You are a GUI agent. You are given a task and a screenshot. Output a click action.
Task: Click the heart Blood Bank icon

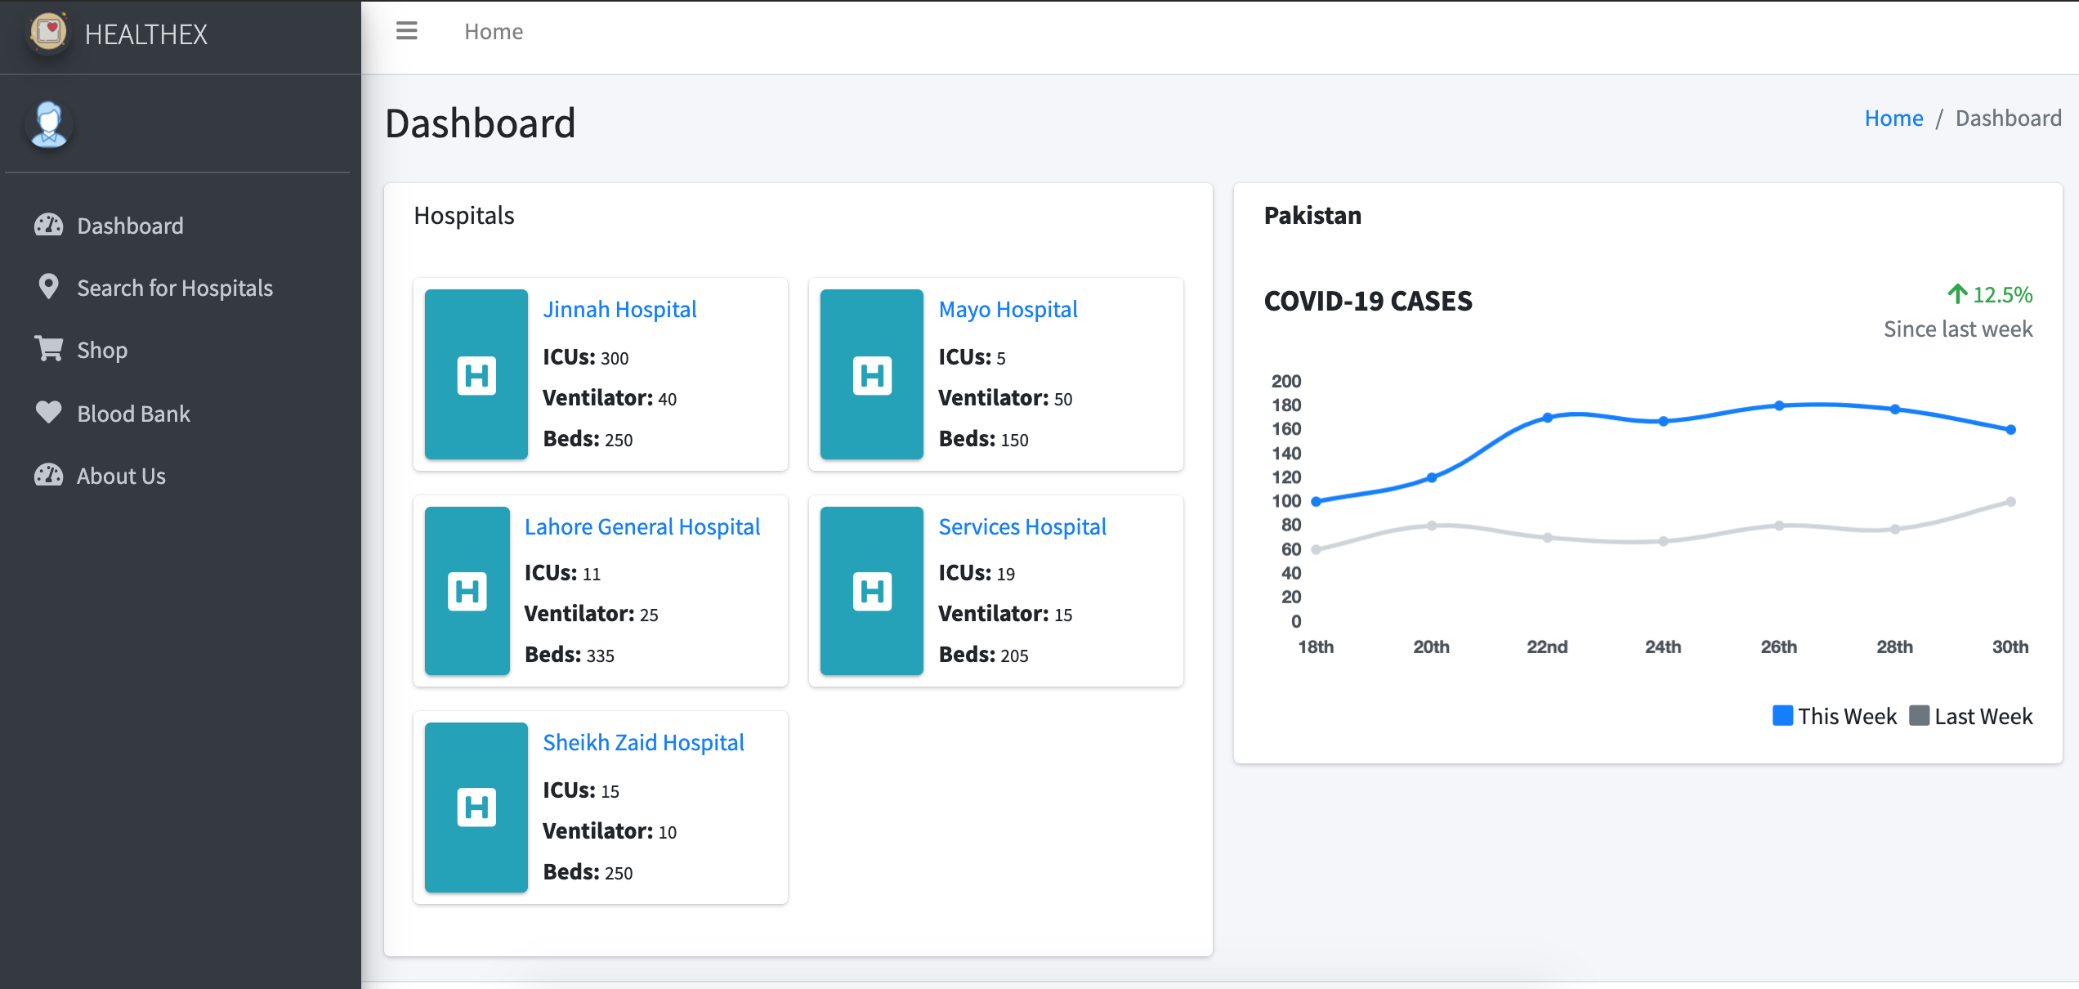[x=48, y=412]
